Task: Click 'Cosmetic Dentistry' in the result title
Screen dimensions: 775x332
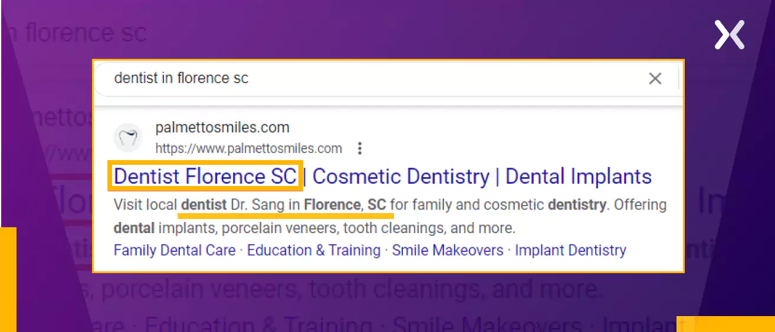Action: (x=401, y=177)
